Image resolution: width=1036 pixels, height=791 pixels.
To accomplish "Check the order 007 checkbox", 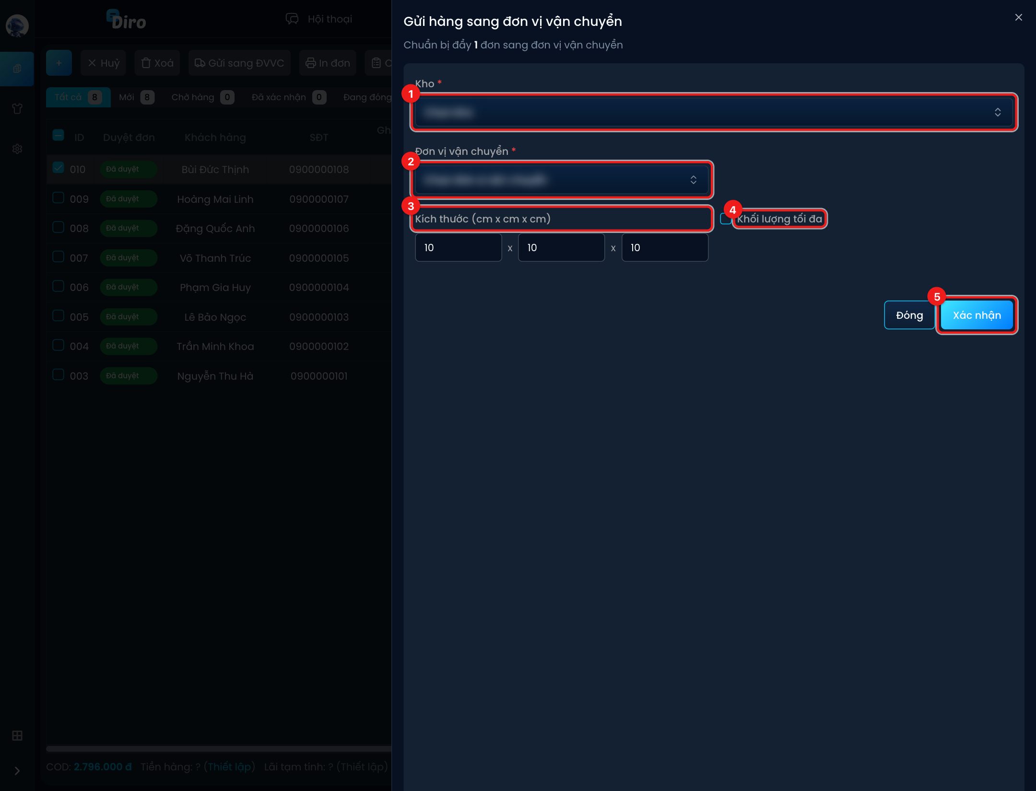I will pos(58,256).
